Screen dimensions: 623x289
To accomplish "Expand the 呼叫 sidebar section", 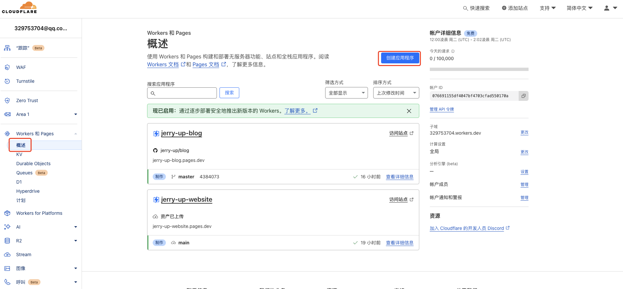I will (76, 282).
